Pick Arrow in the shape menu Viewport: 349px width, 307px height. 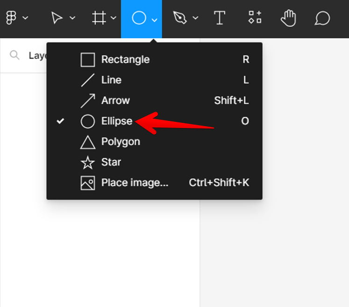pos(115,100)
